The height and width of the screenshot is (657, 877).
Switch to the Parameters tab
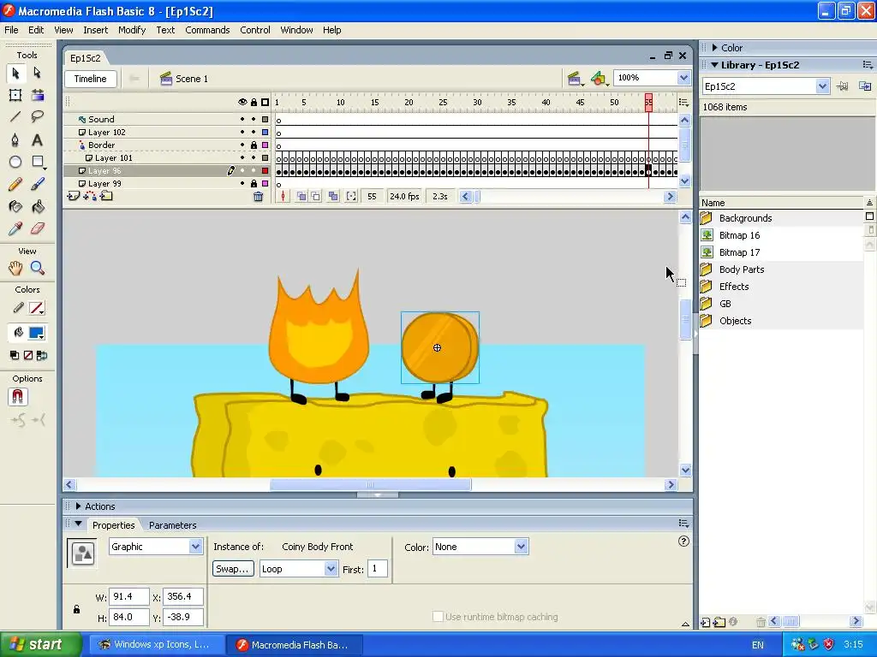tap(172, 525)
